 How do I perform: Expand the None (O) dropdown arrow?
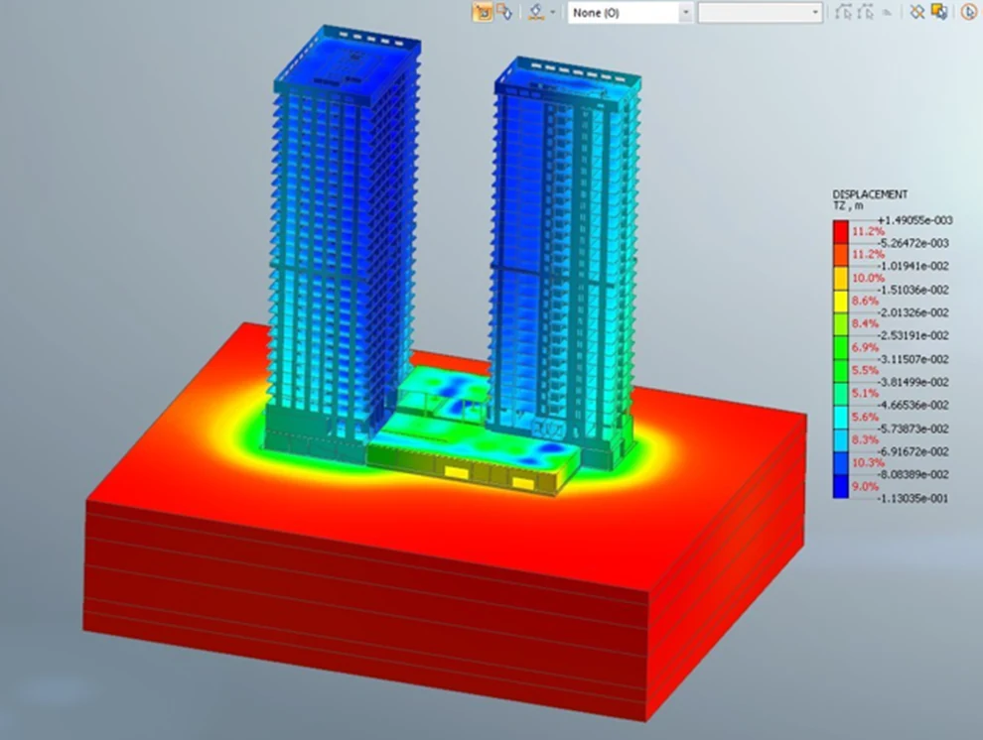[685, 13]
